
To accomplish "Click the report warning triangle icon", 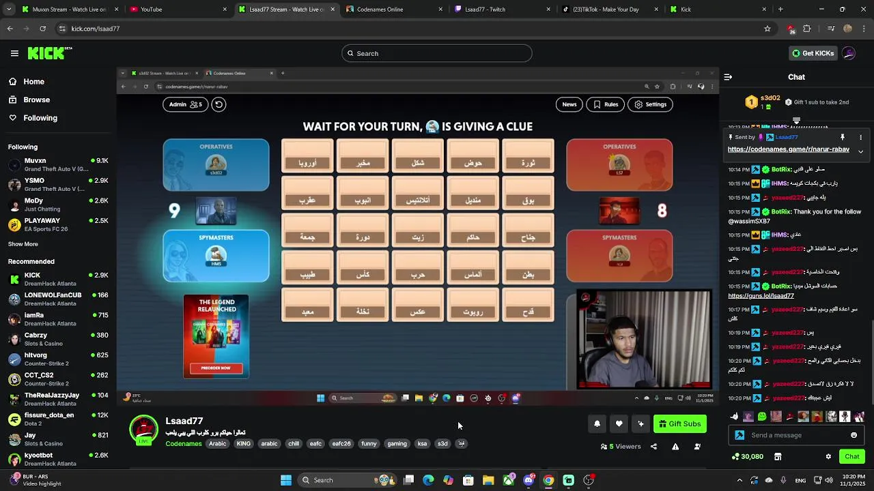I will click(x=675, y=447).
